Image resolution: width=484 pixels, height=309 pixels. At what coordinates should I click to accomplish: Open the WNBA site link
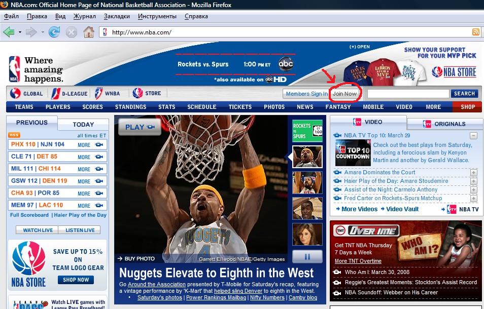107,93
